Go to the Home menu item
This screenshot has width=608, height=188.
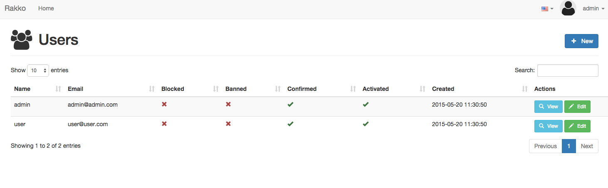[46, 8]
